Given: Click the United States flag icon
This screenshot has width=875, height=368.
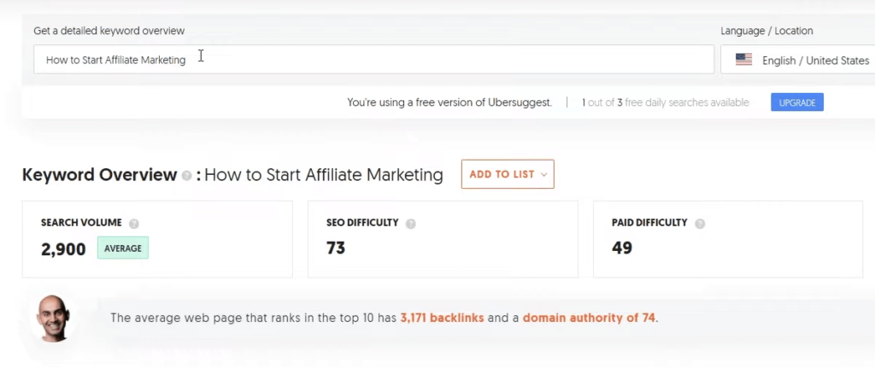Looking at the screenshot, I should (743, 60).
